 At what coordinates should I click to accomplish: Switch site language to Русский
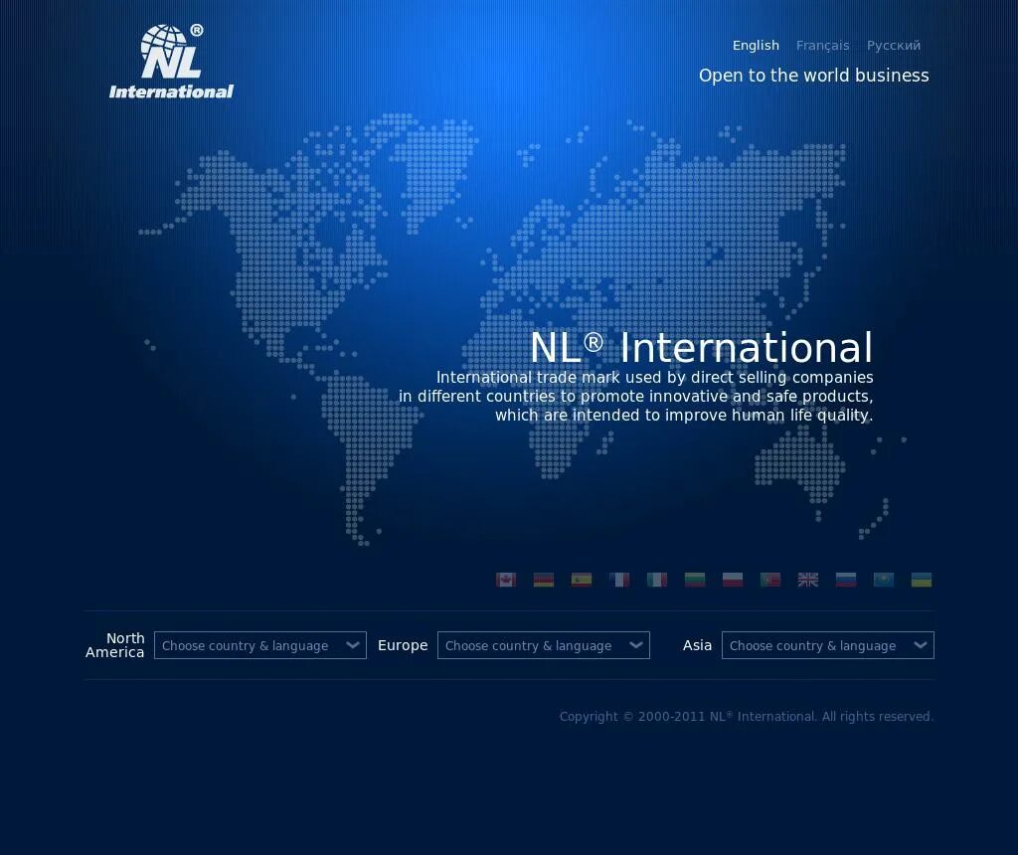(x=894, y=46)
